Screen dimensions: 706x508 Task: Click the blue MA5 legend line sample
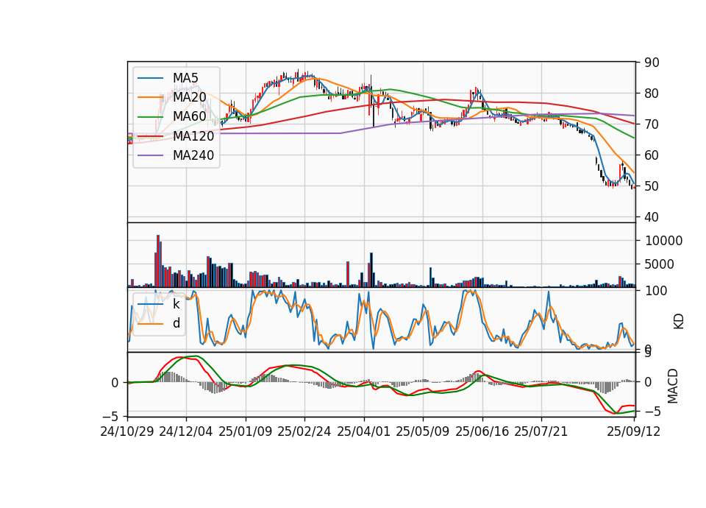pos(150,78)
